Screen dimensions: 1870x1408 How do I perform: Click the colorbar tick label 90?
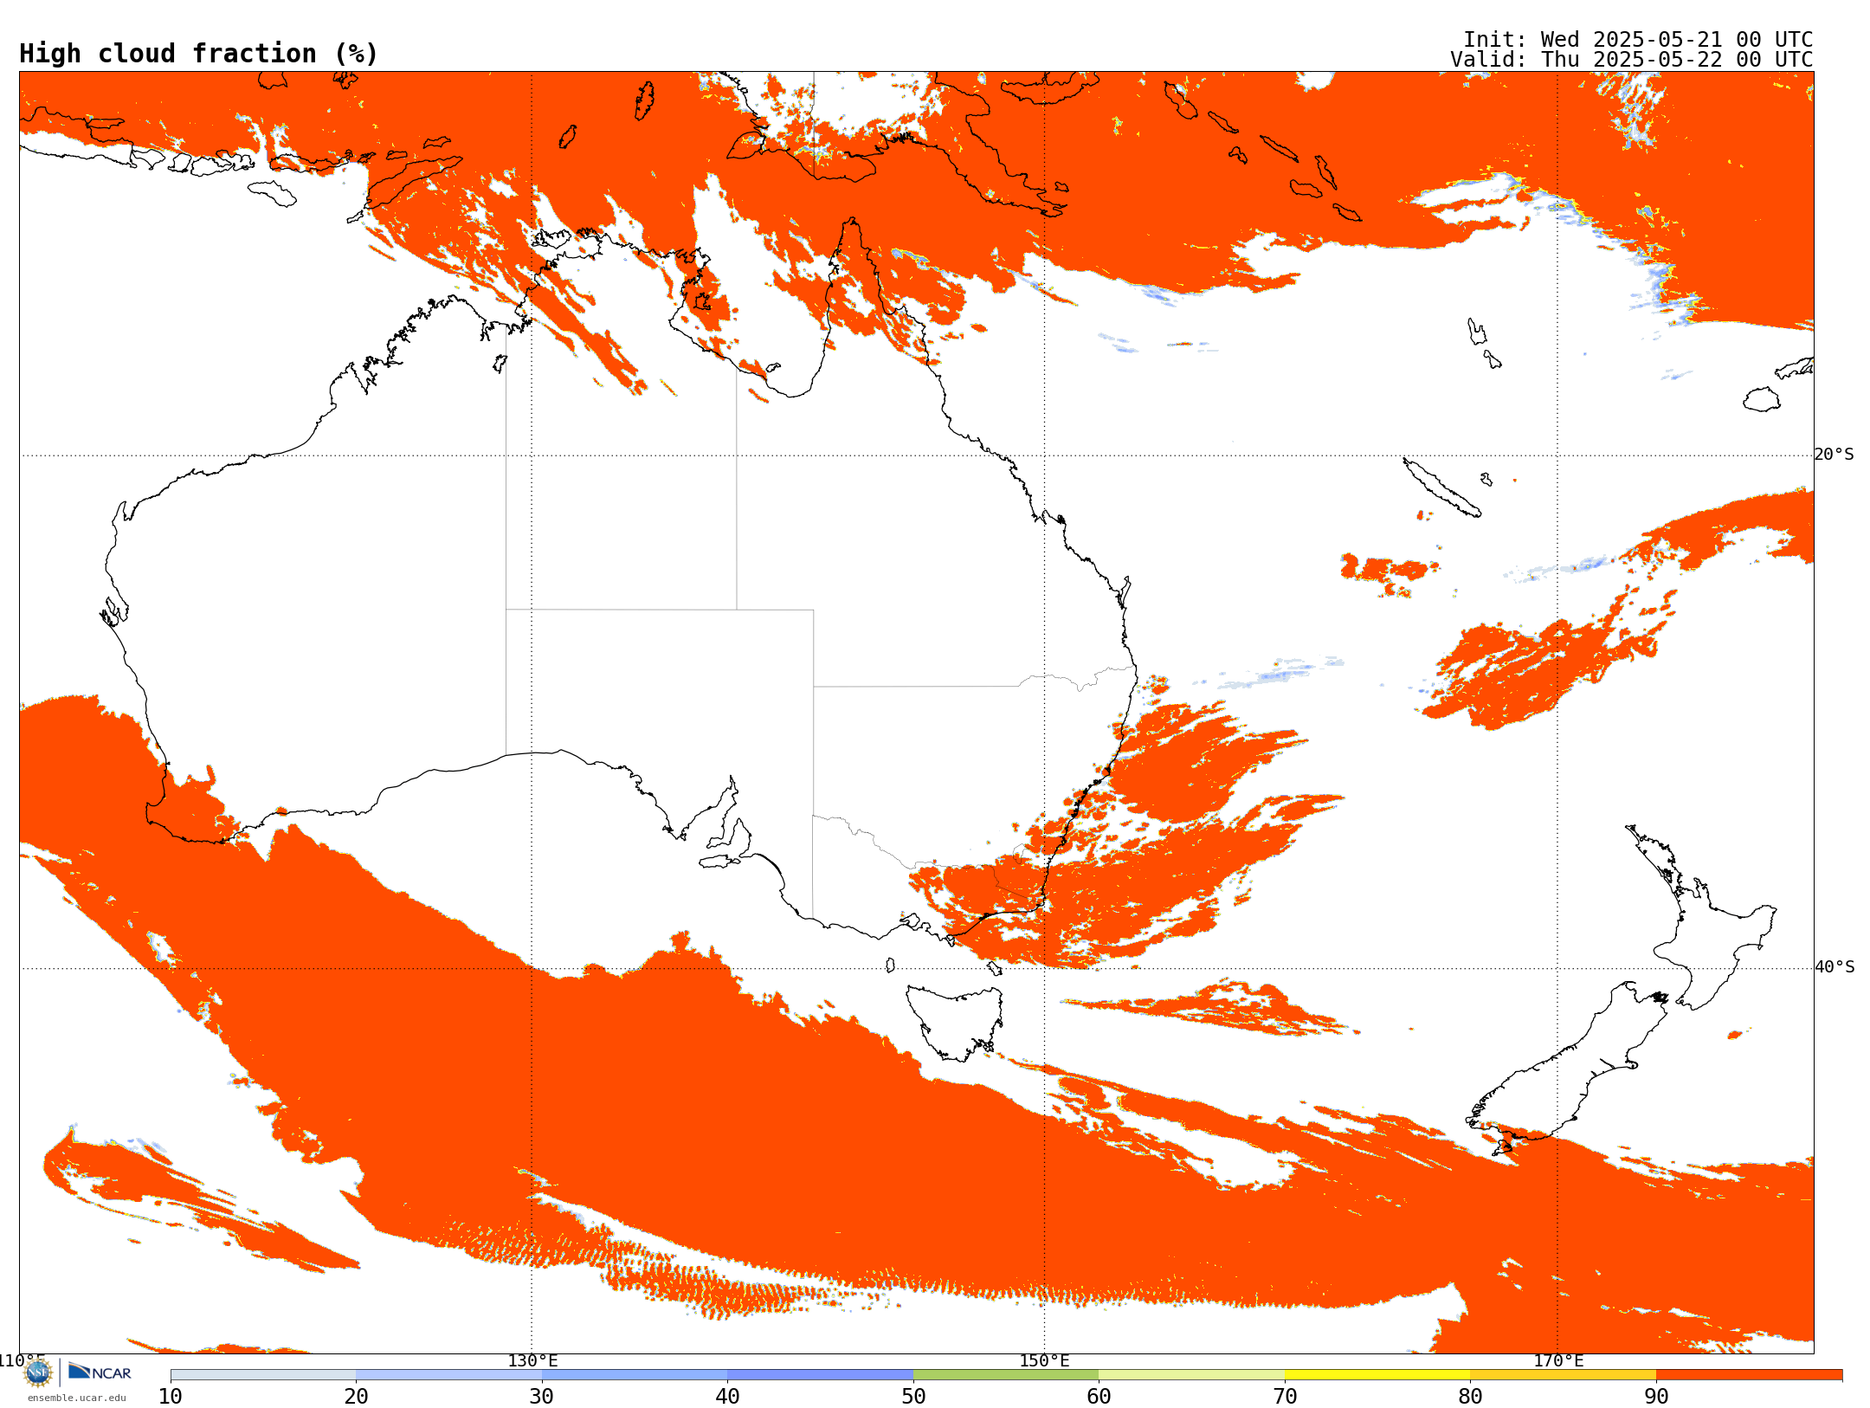pyautogui.click(x=1656, y=1396)
